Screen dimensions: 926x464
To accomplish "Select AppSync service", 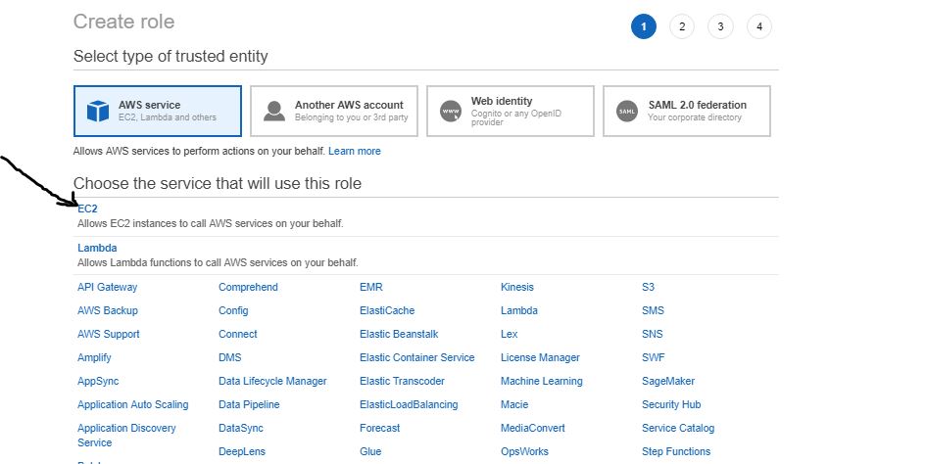I will coord(98,382).
